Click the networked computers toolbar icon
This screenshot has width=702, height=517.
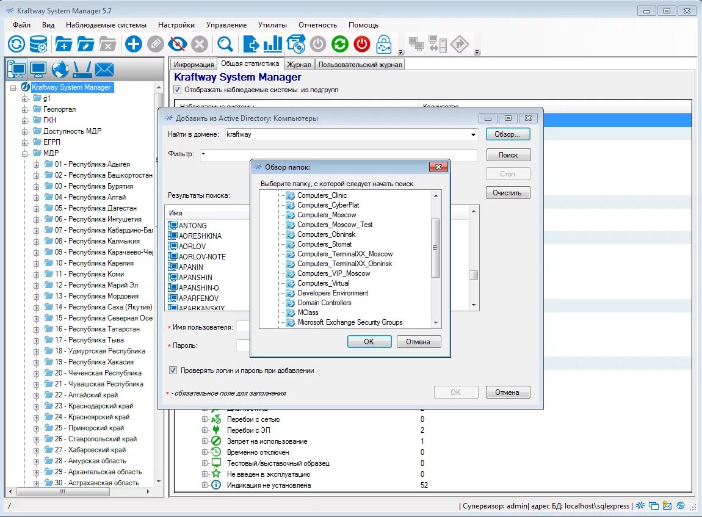[x=416, y=44]
